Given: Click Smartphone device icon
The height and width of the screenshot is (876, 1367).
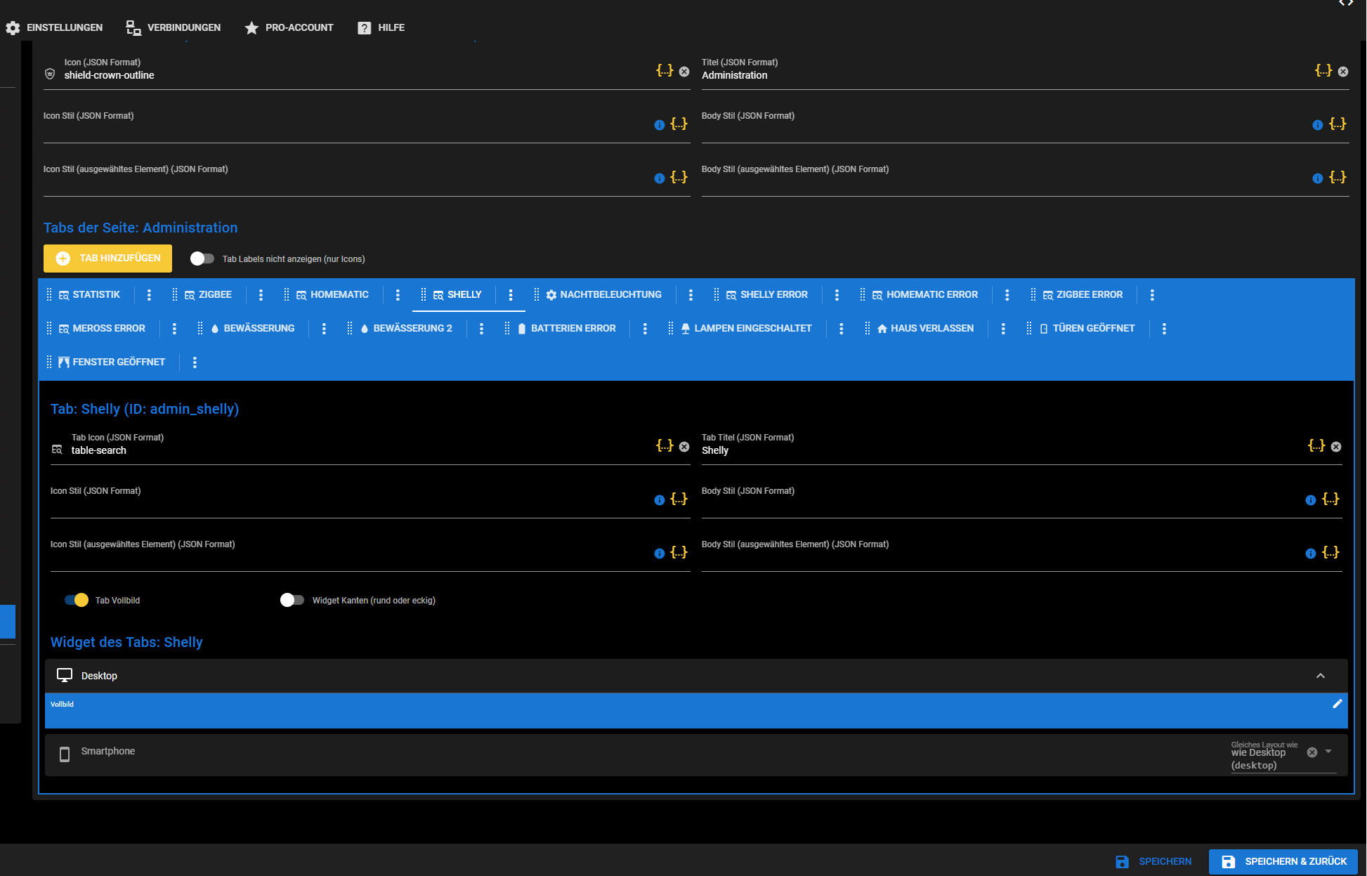Looking at the screenshot, I should click(x=65, y=754).
